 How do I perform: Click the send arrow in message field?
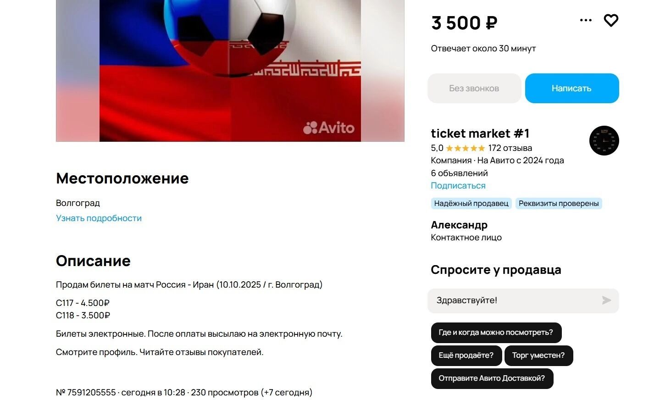[x=606, y=300]
